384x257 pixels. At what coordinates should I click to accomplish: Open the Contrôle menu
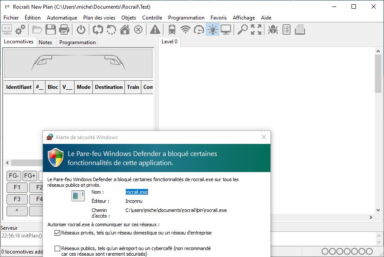click(x=152, y=18)
